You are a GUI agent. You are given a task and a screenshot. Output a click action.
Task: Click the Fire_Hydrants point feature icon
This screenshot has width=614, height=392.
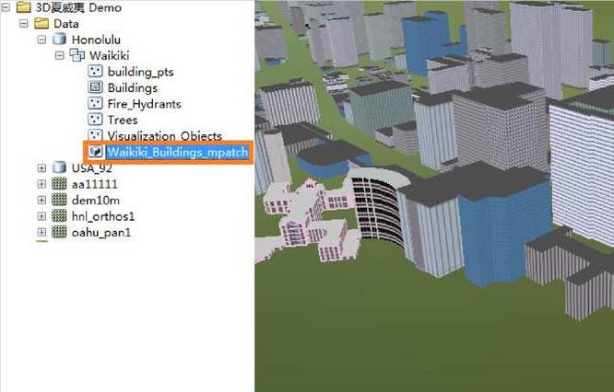point(95,104)
